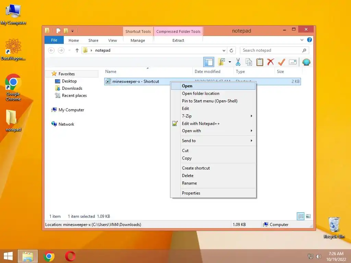Toggle the navigation pane toolbar icon
Screen dimensions: 351x263
(209, 62)
